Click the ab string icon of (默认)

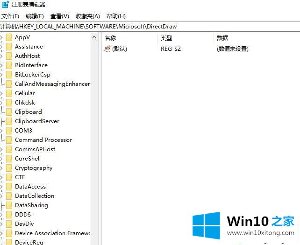click(107, 49)
